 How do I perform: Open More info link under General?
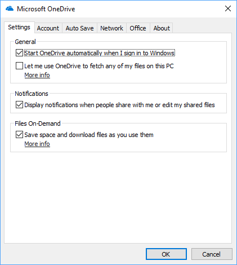pyautogui.click(x=37, y=75)
